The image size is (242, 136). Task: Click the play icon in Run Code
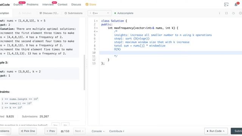click(208, 131)
